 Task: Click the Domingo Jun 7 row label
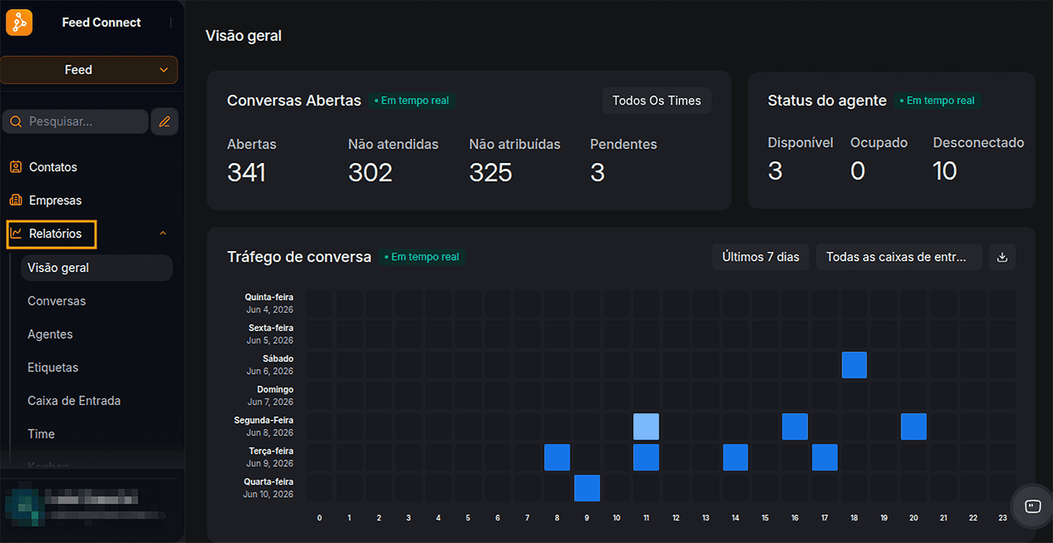[270, 396]
